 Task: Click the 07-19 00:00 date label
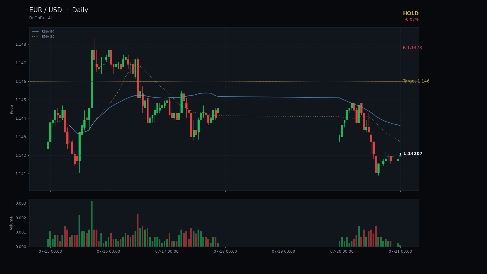283,251
